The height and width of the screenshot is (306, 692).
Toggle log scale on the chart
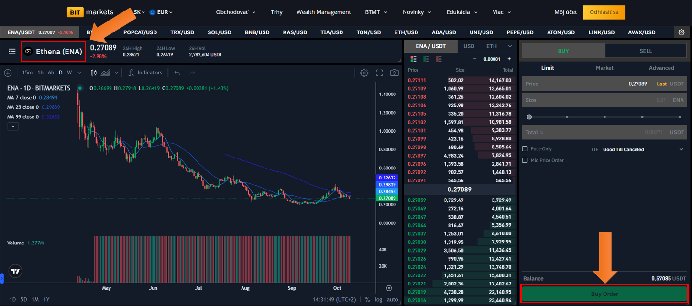point(378,300)
